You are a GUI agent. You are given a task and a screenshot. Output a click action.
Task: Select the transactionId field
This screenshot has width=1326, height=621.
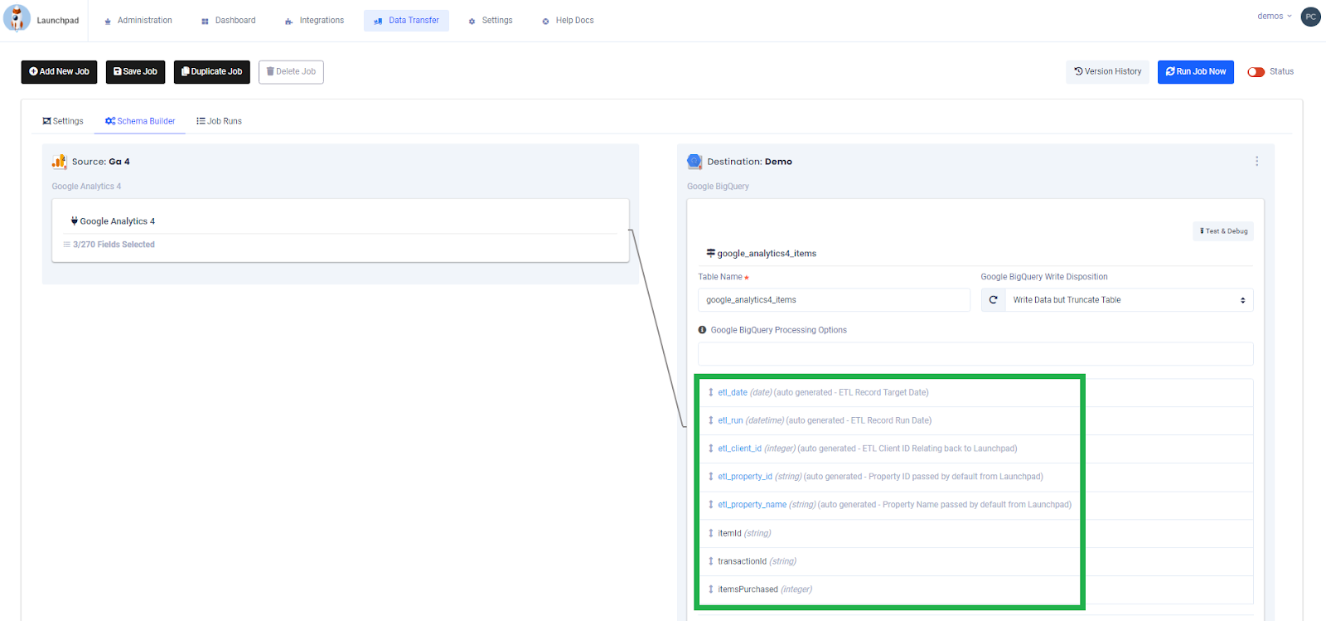point(742,561)
